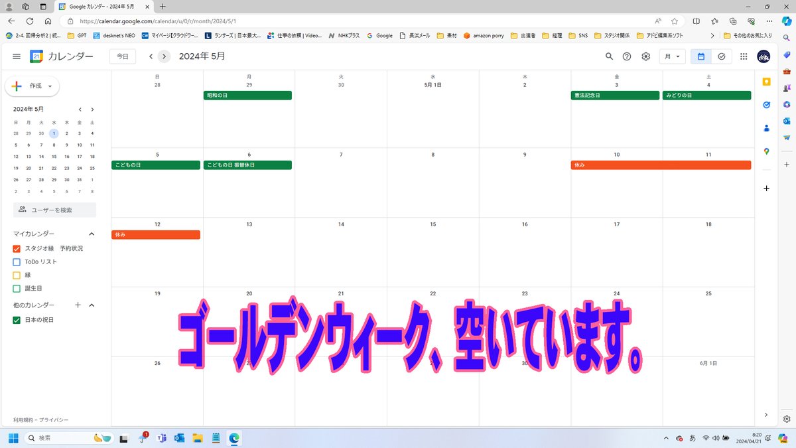The width and height of the screenshot is (796, 448).
Task: Open new browser tab plus
Action: (x=163, y=6)
